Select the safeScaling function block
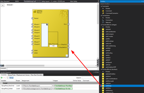The image size is (144, 93). click(109, 53)
